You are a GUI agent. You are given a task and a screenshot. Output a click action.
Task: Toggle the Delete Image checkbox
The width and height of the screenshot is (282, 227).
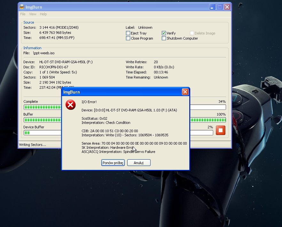192,33
